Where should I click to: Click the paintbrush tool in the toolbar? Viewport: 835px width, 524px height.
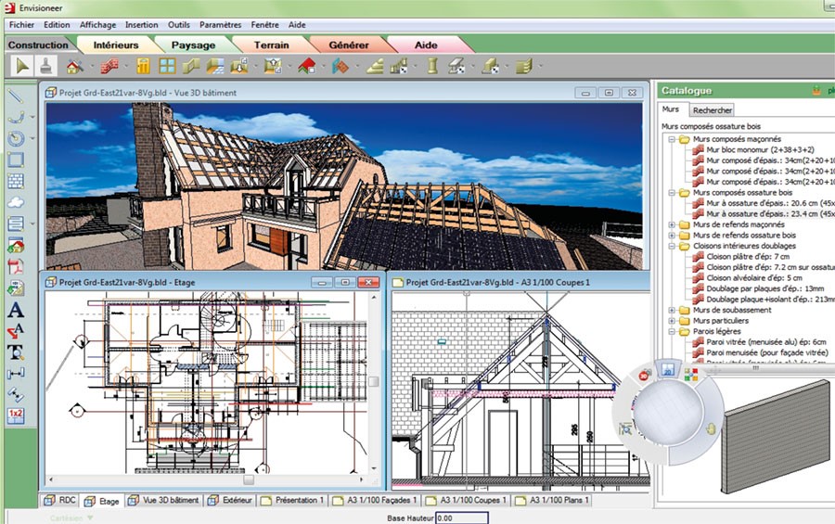pyautogui.click(x=45, y=66)
